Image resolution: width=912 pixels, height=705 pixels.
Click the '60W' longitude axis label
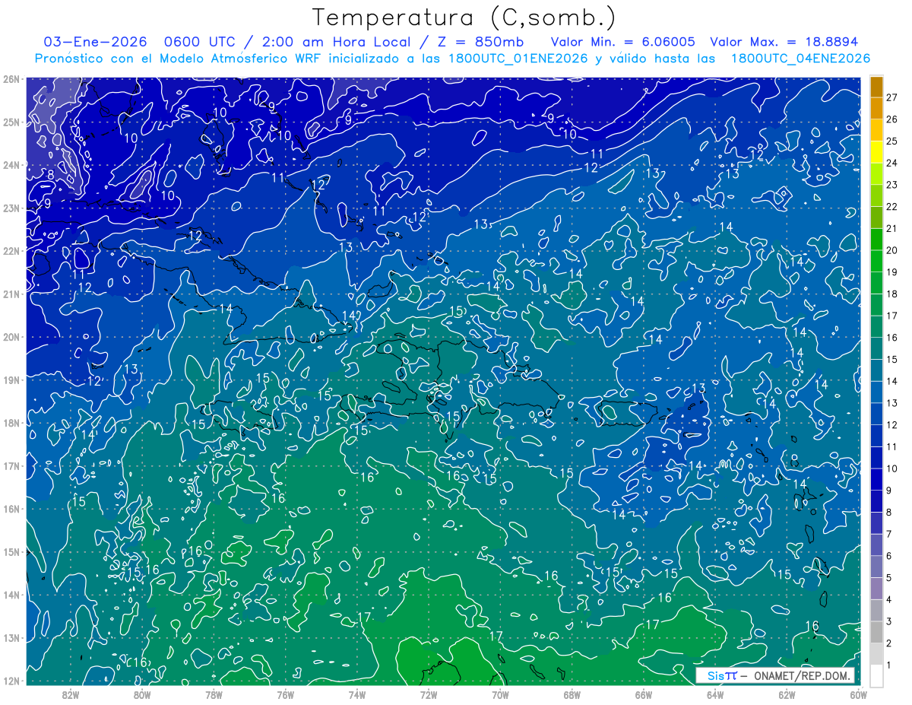(858, 694)
